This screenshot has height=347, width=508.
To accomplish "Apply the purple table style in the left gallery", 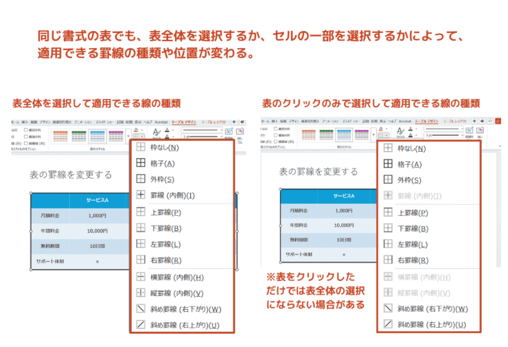I will click(x=116, y=136).
